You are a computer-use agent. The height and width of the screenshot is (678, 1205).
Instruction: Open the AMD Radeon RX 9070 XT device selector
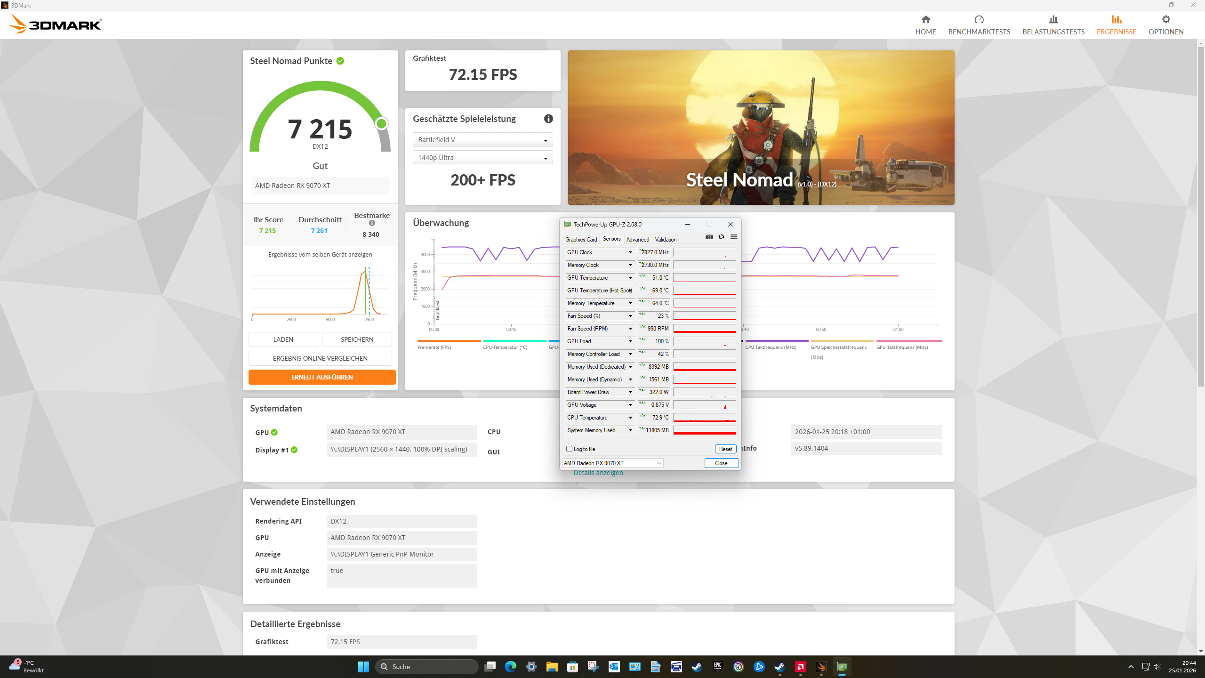coord(612,463)
